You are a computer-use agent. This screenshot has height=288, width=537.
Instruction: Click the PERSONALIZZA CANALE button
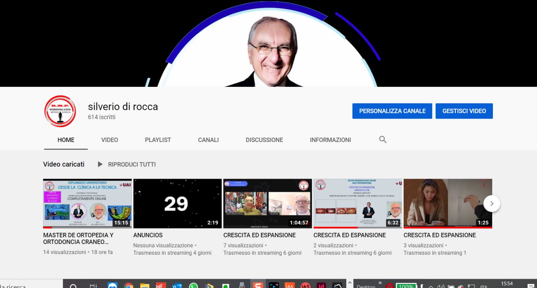coord(392,111)
